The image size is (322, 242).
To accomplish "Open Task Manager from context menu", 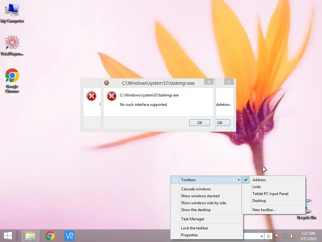I will (x=206, y=219).
